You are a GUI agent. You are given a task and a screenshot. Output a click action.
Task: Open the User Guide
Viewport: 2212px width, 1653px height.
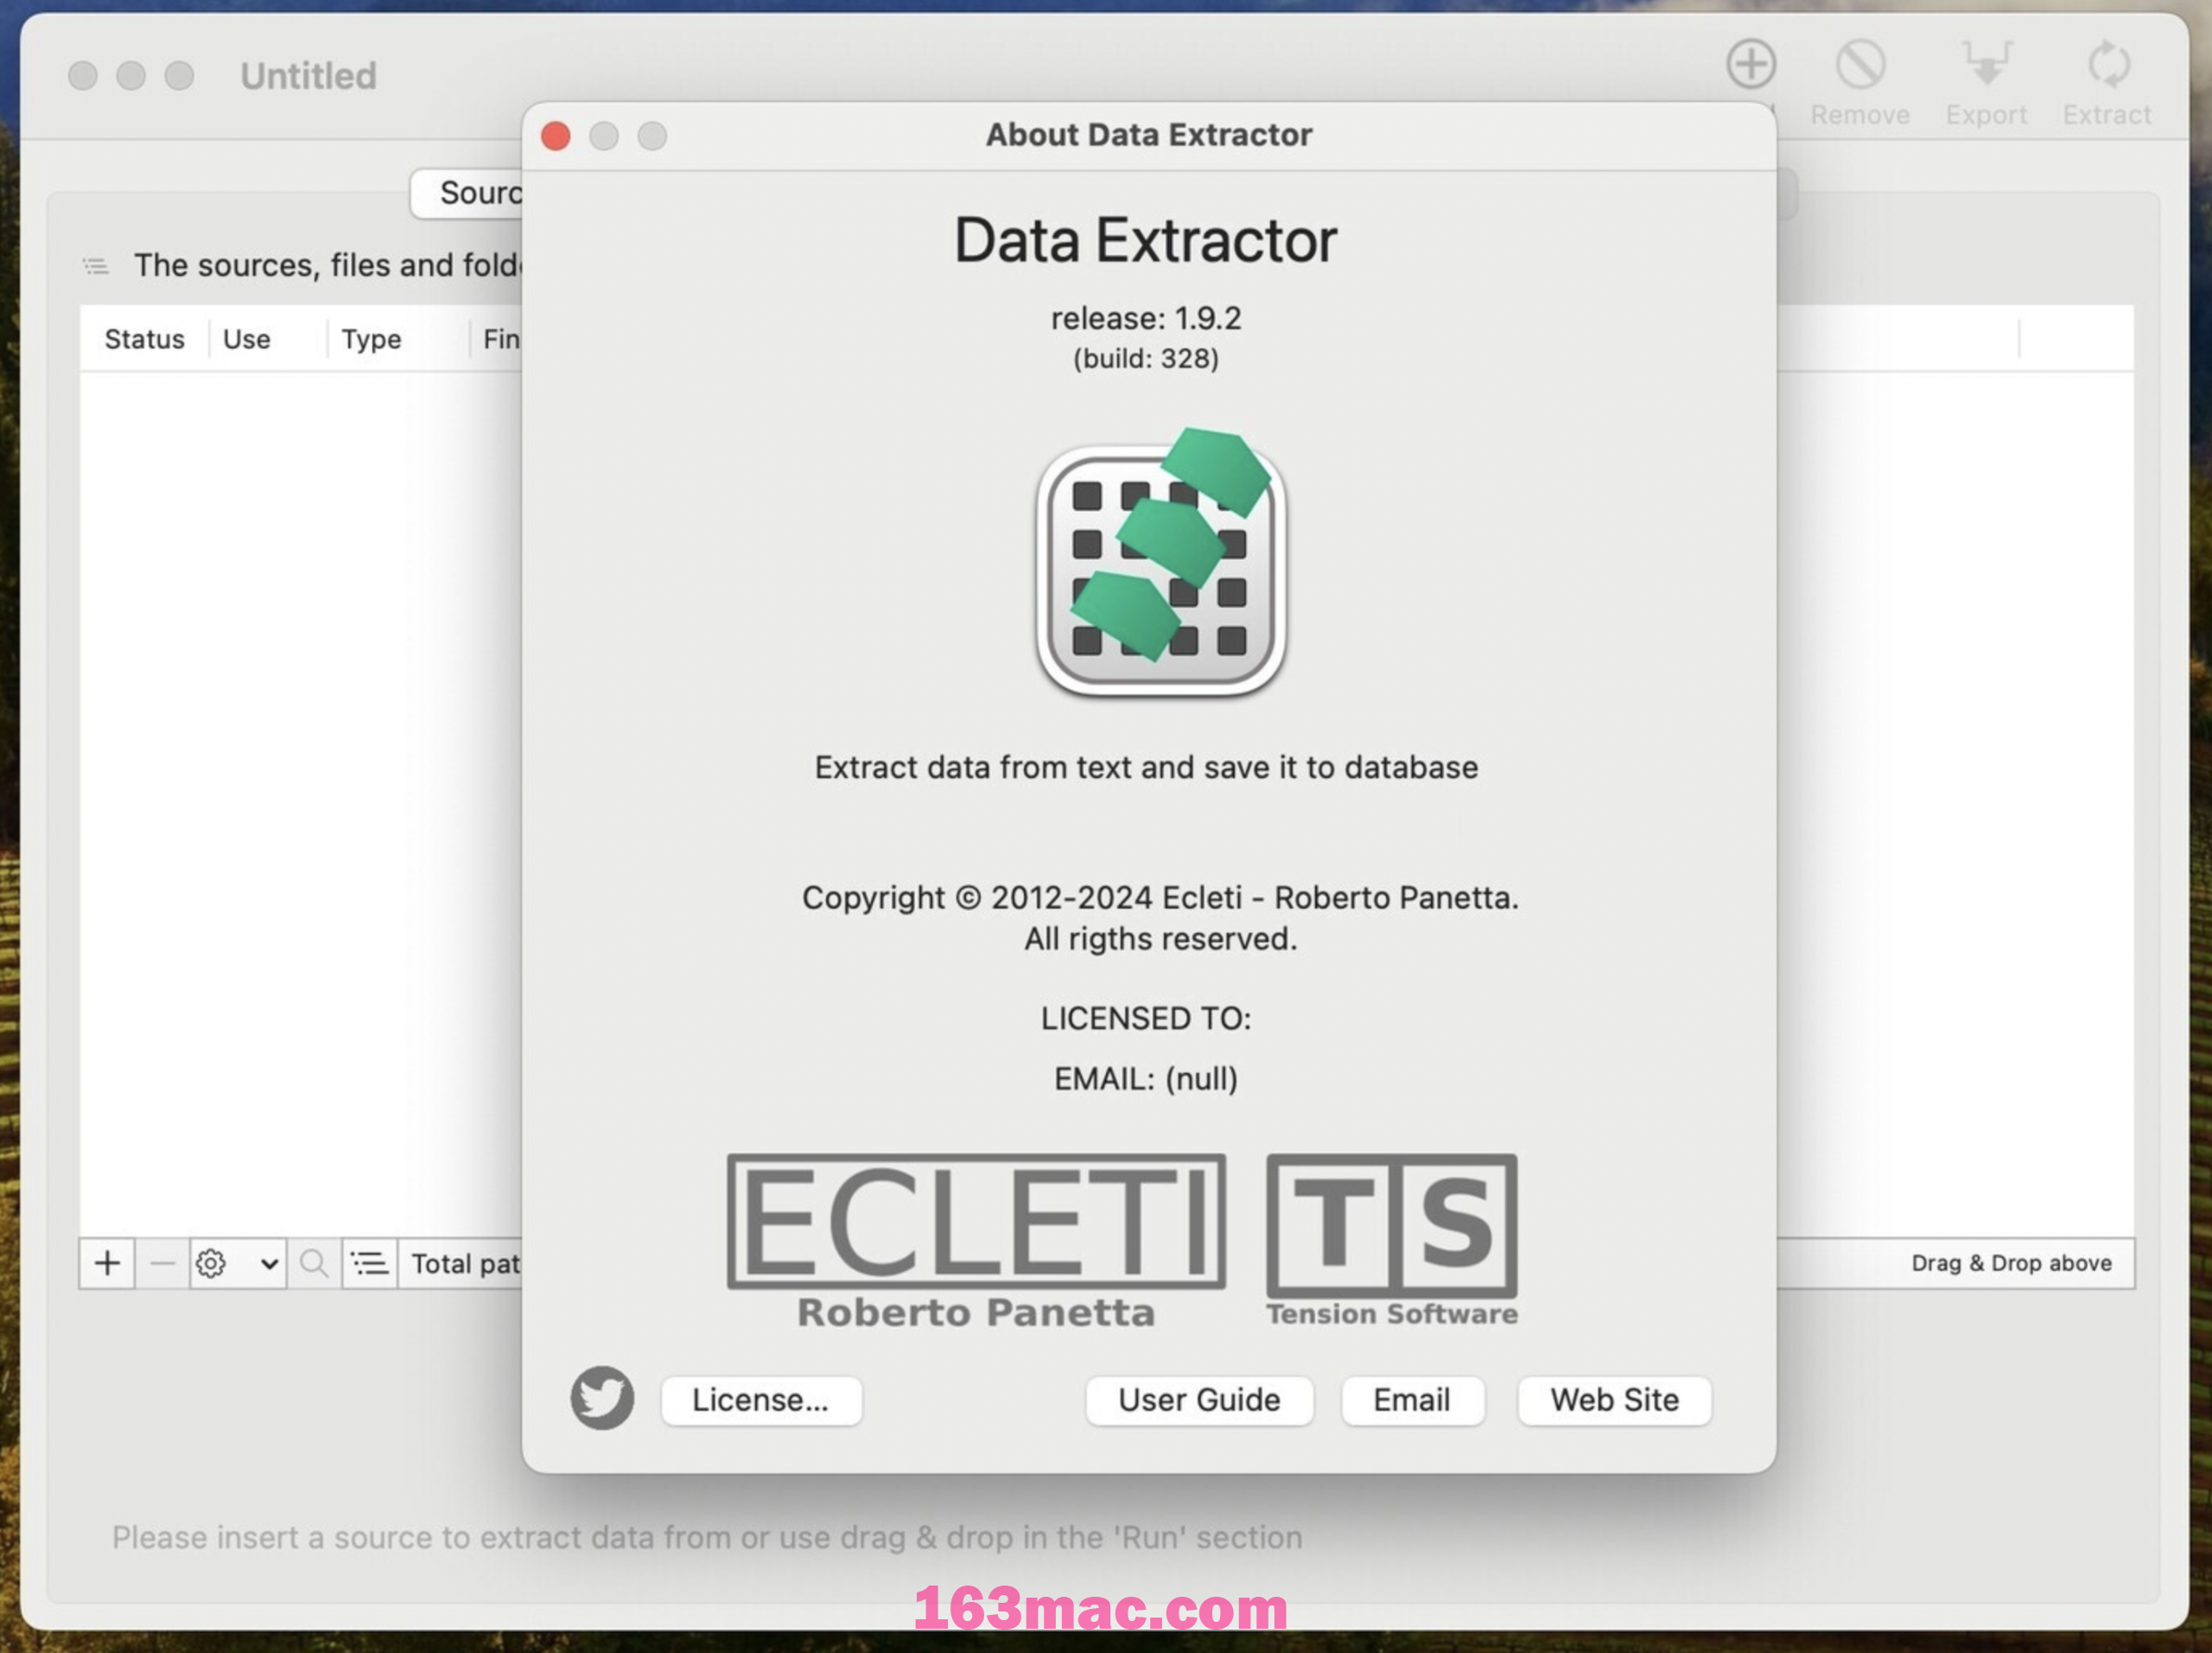click(1198, 1398)
